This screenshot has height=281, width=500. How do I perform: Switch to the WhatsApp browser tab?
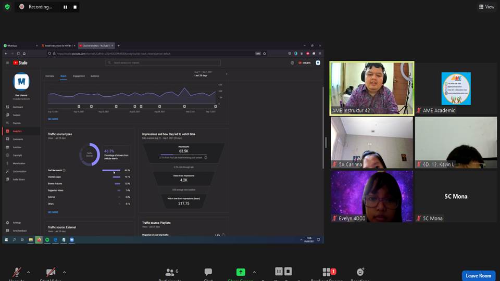[x=20, y=46]
